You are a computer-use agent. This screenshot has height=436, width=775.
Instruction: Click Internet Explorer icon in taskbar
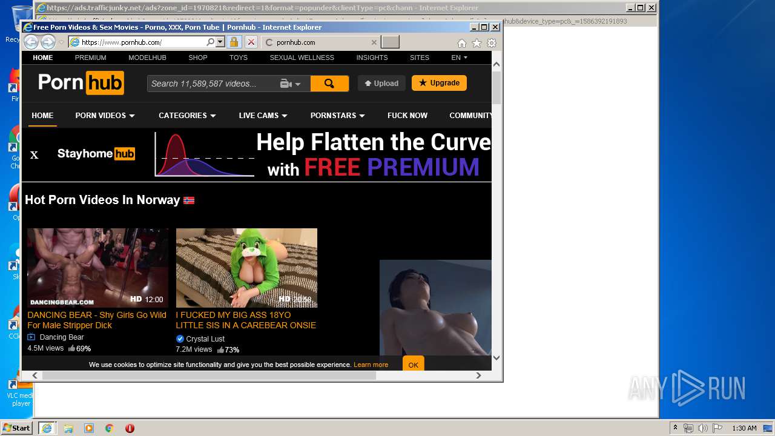(47, 428)
